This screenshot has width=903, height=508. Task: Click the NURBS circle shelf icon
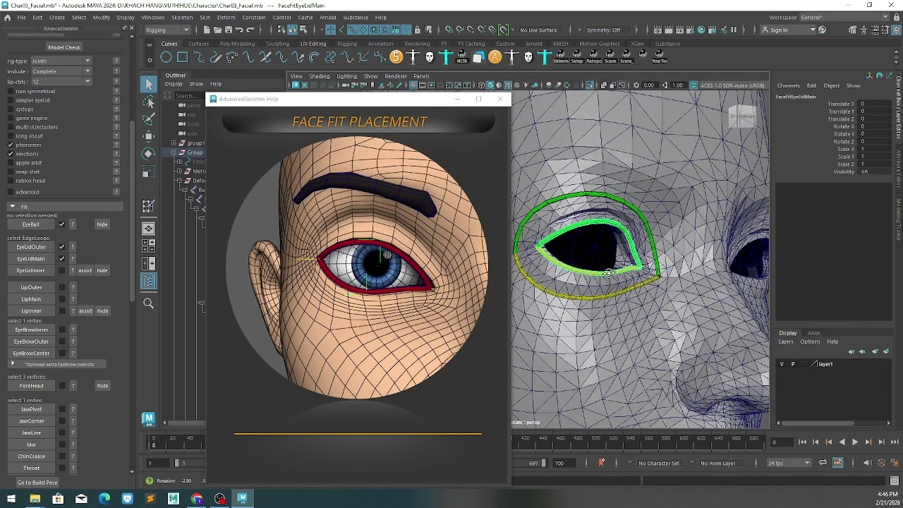[x=166, y=57]
